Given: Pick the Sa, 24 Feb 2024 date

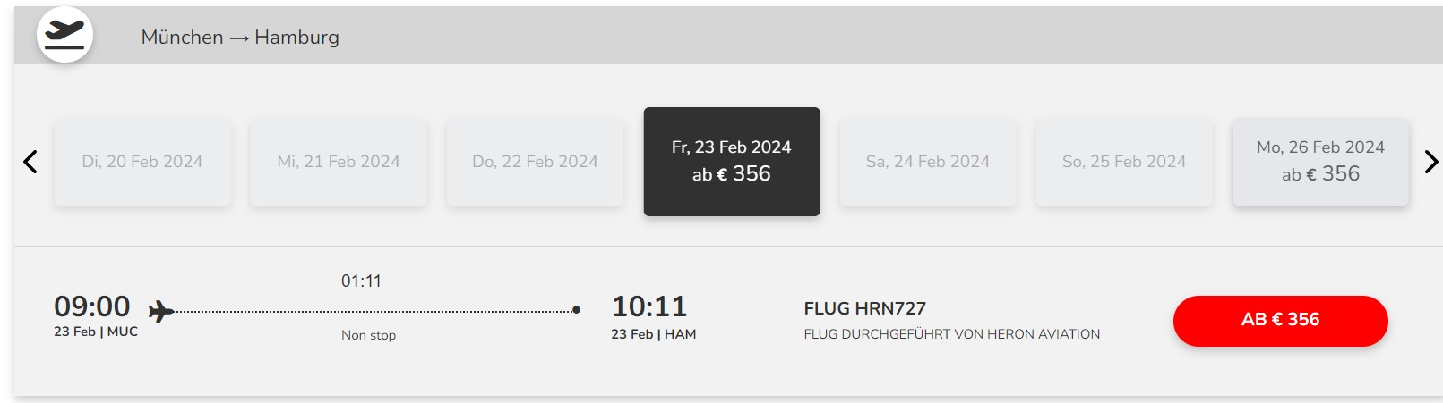Looking at the screenshot, I should (x=928, y=162).
